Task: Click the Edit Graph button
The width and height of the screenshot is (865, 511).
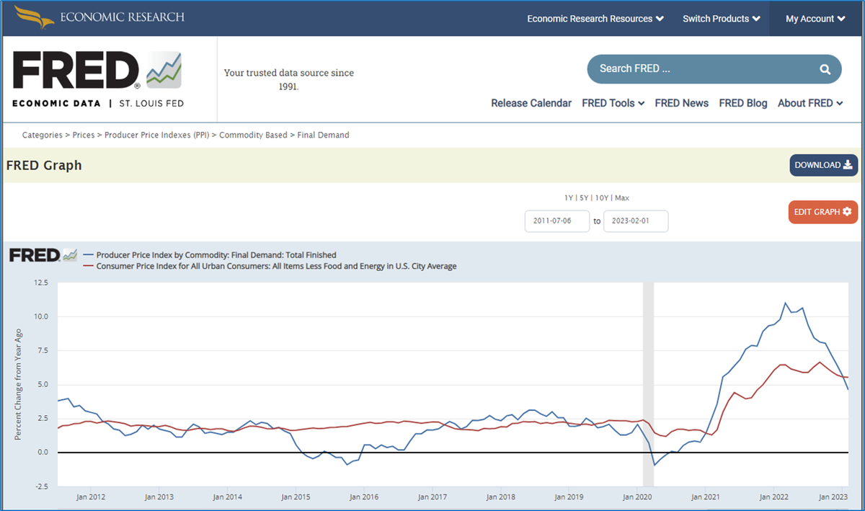Action: 822,212
